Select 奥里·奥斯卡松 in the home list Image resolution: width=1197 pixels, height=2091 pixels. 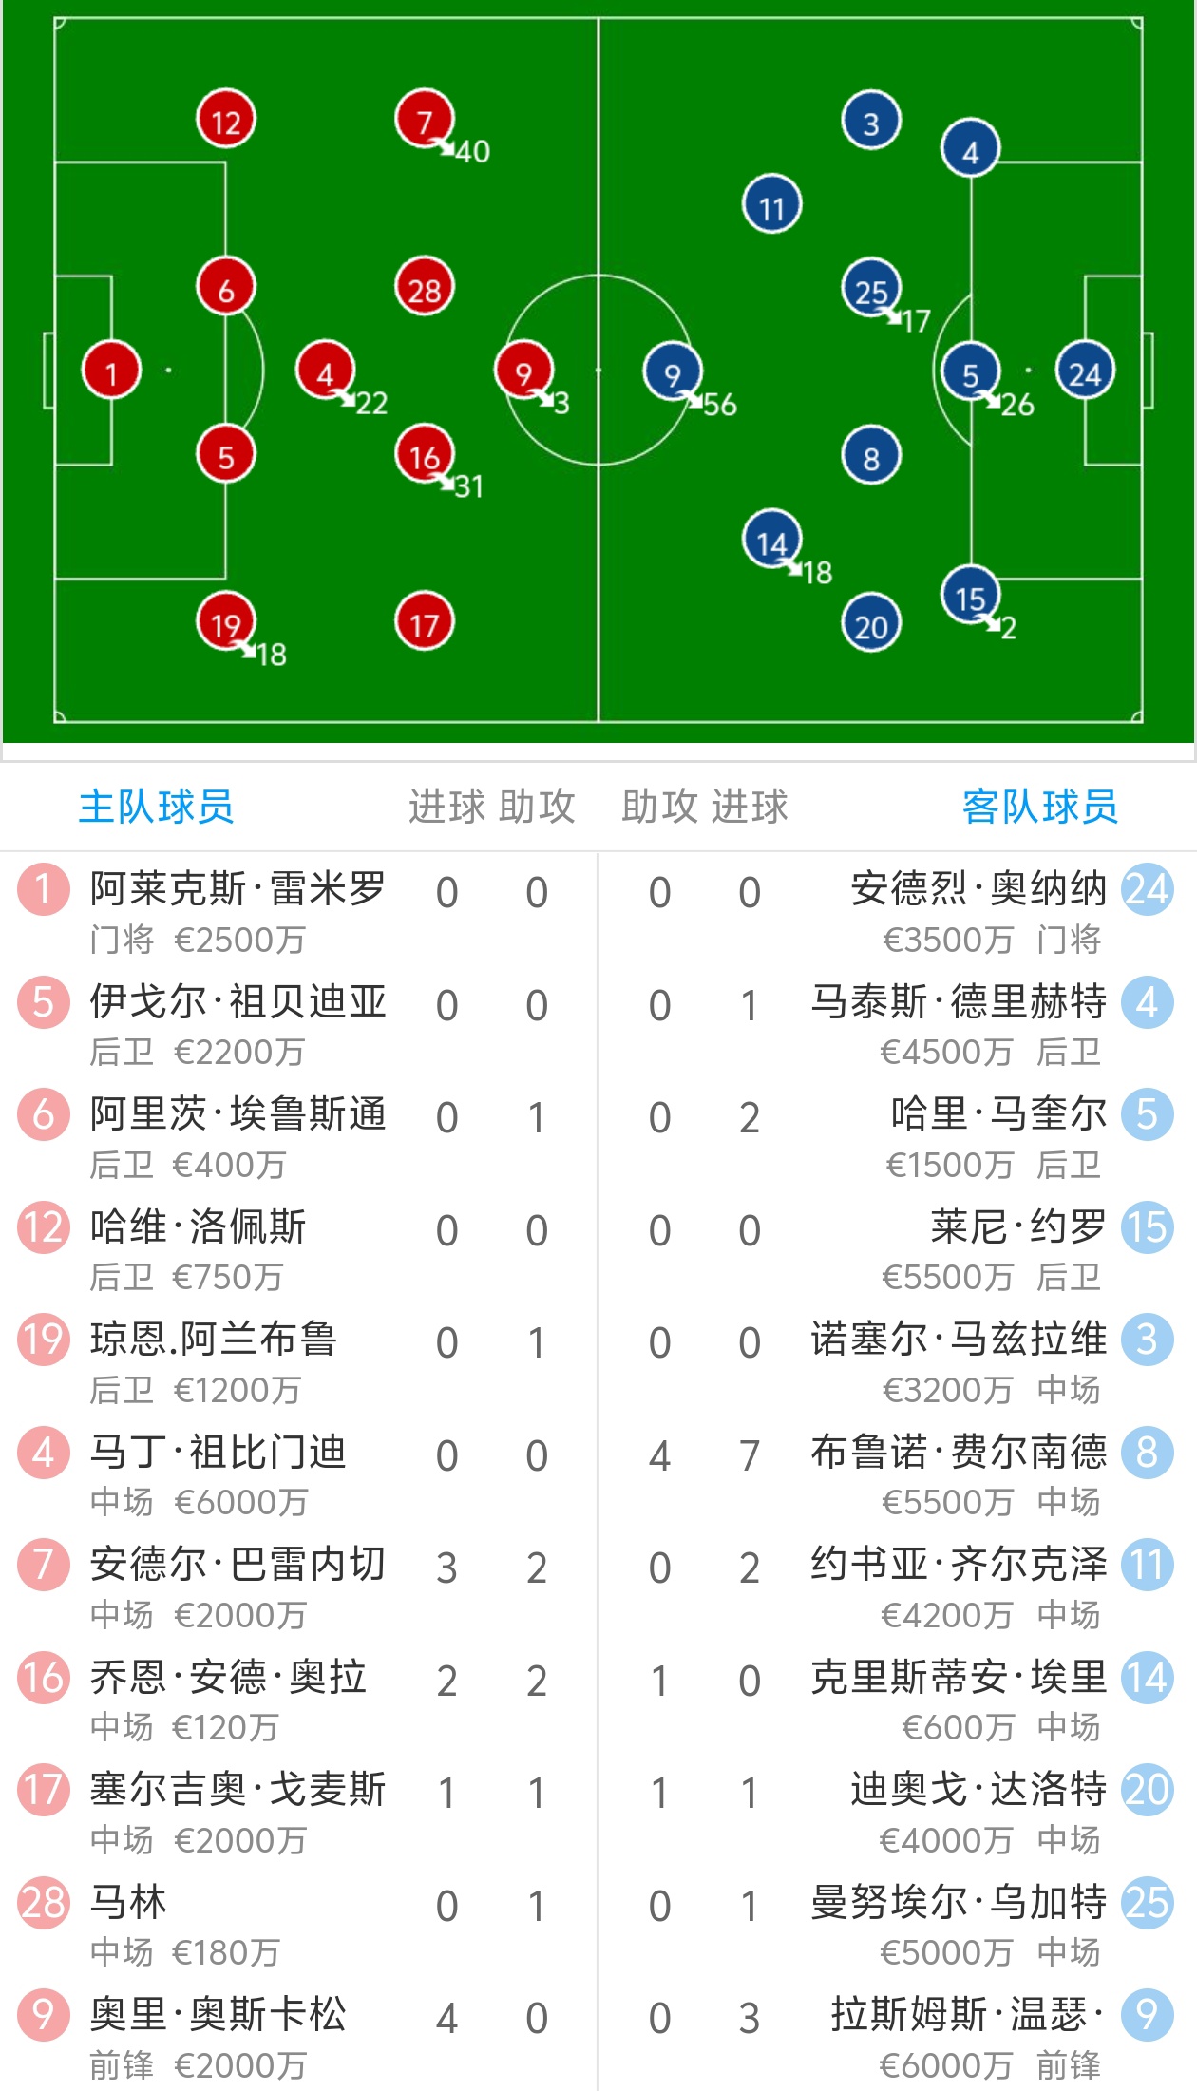pos(218,2015)
